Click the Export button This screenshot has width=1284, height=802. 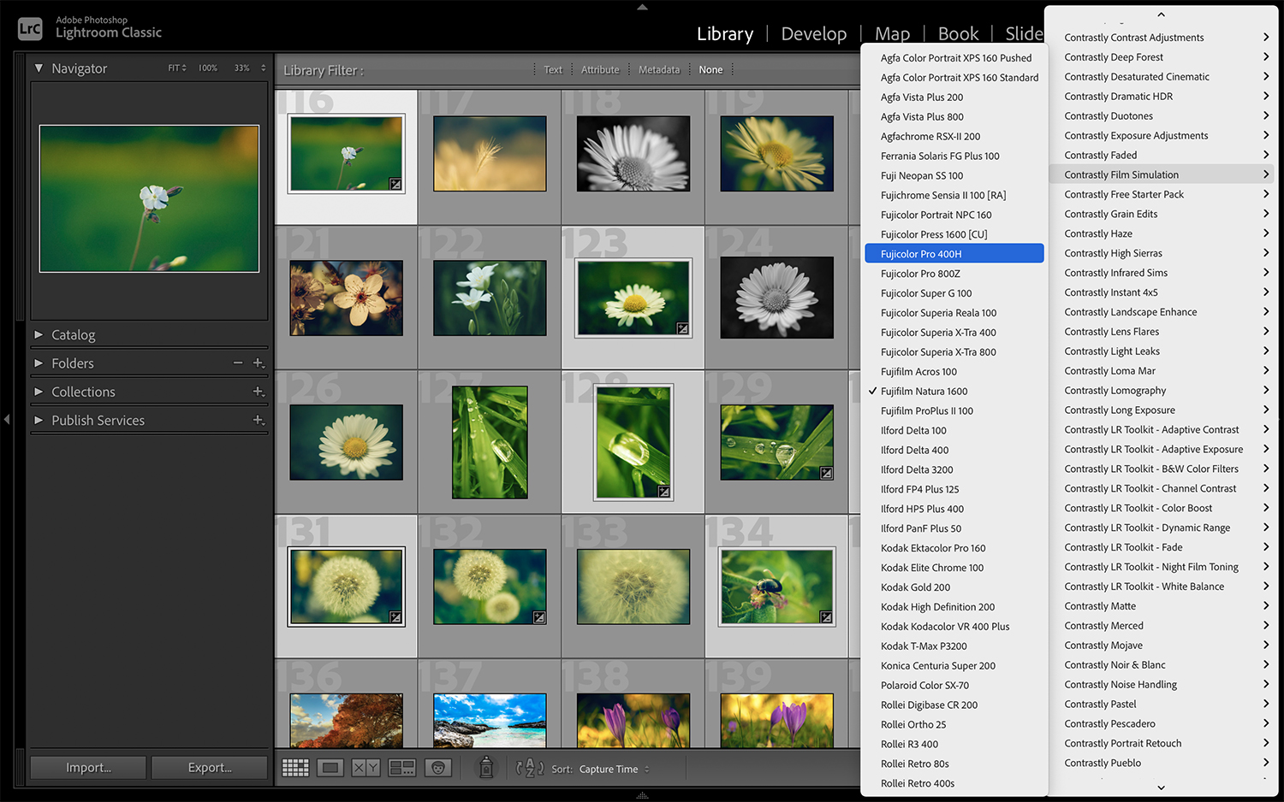[x=210, y=768]
